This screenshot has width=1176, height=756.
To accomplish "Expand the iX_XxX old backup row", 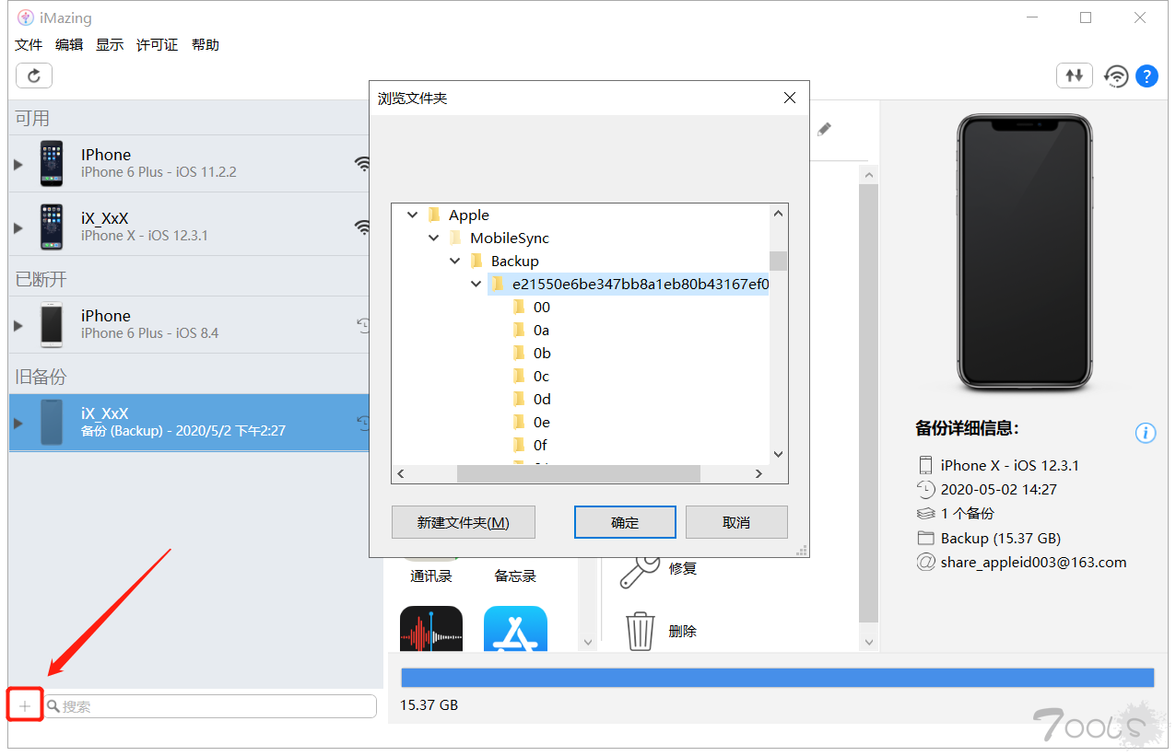I will click(x=18, y=423).
